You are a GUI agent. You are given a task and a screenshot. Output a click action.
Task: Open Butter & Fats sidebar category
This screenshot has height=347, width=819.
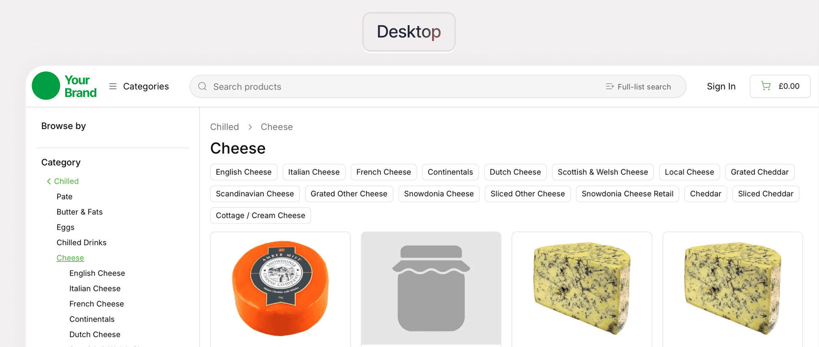(80, 212)
